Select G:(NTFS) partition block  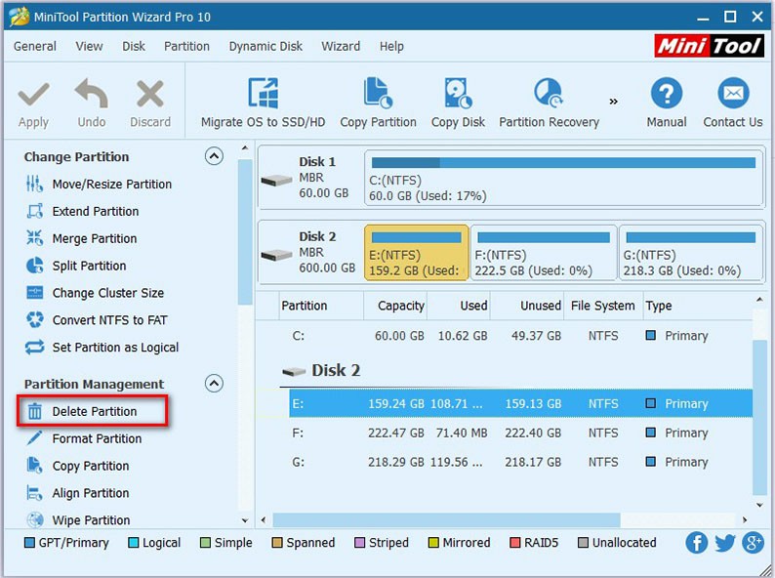click(690, 253)
